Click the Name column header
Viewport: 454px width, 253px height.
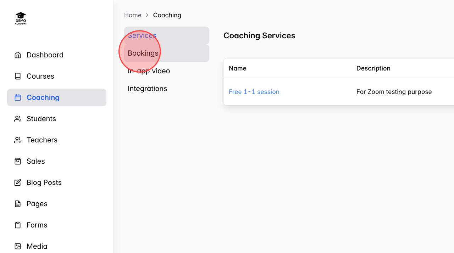[x=238, y=68]
